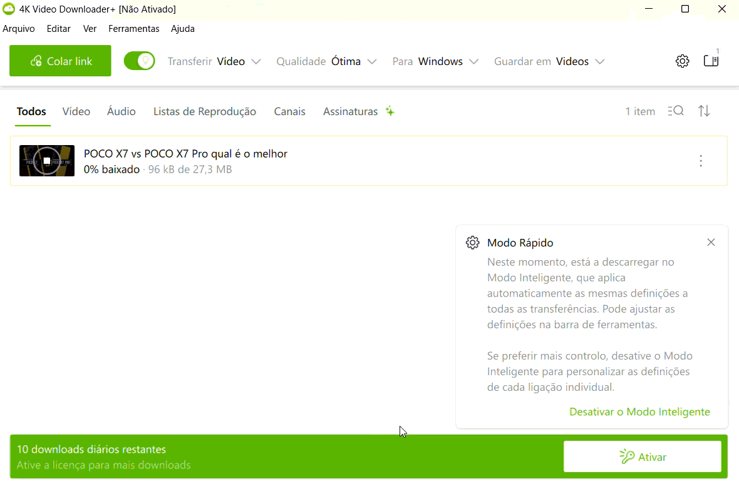The width and height of the screenshot is (739, 489).
Task: Open the Ferramentas menu
Action: pos(133,29)
